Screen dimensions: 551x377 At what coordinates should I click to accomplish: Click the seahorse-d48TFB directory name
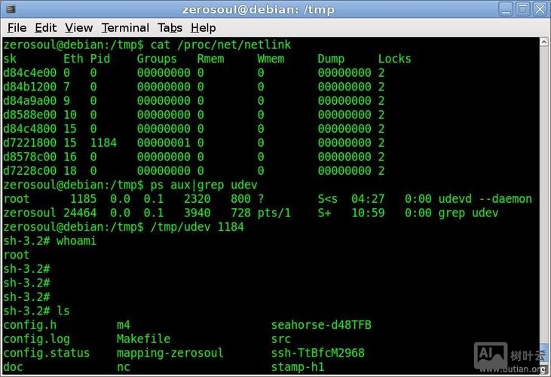[x=321, y=325]
